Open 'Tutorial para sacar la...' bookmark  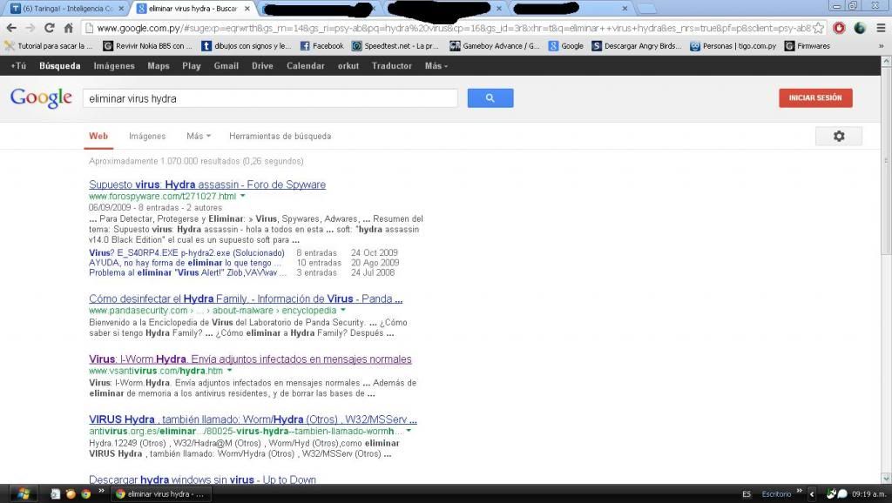49,46
